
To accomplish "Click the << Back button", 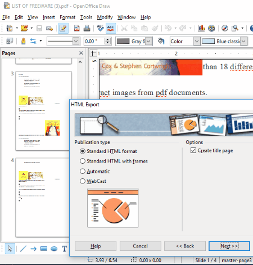I will 185,246.
